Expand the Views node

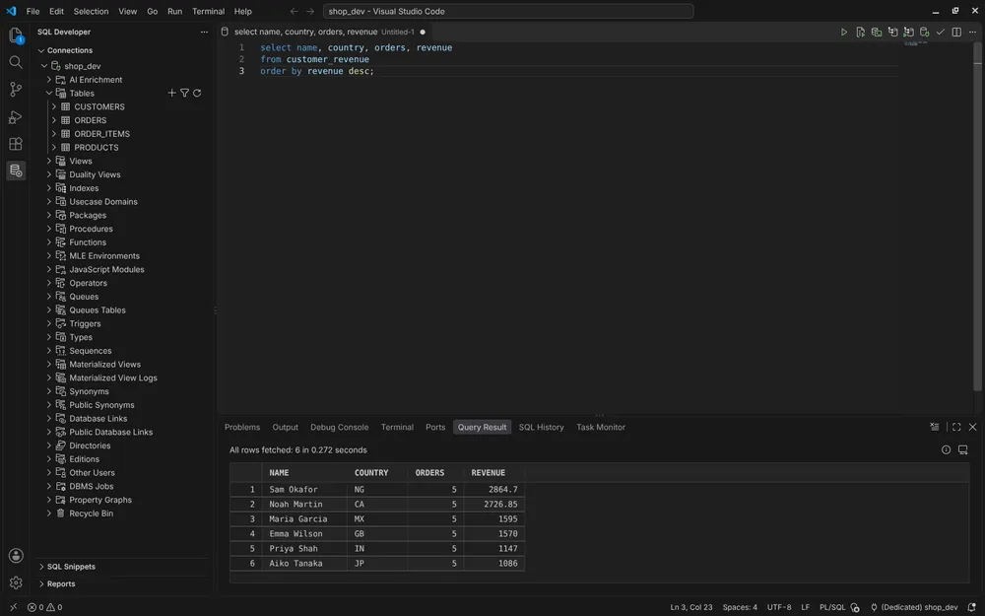click(x=49, y=161)
